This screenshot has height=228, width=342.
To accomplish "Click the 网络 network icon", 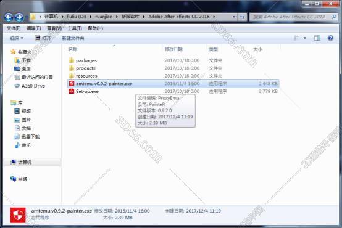I will [x=13, y=179].
